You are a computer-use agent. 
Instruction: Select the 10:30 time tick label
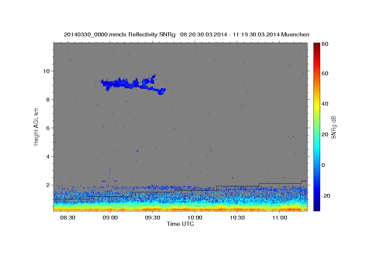click(237, 218)
